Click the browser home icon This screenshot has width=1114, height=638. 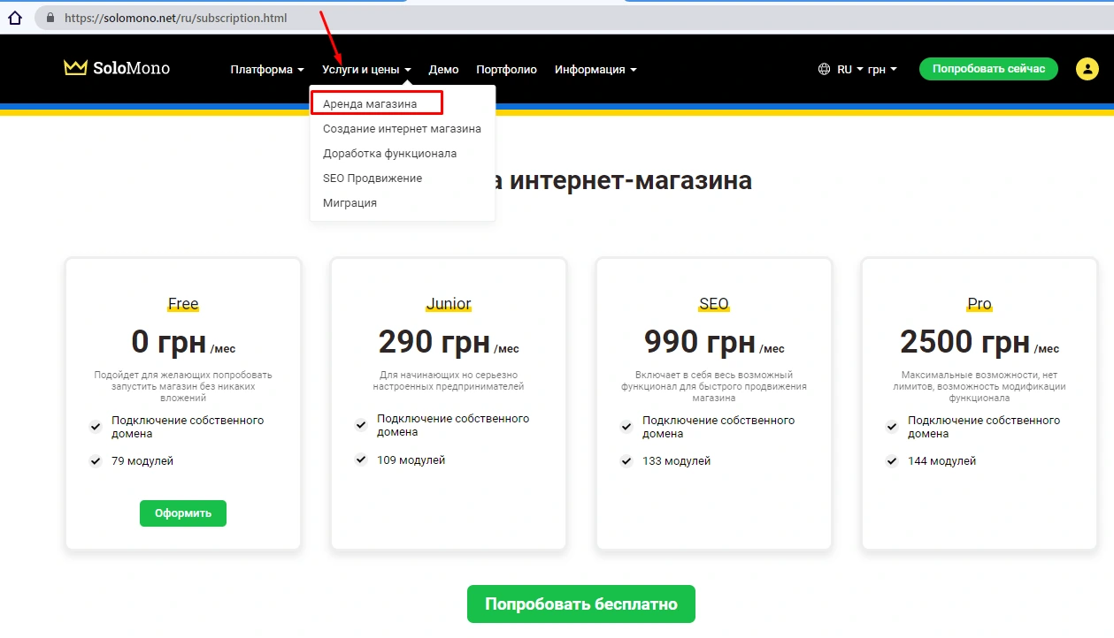click(x=15, y=18)
